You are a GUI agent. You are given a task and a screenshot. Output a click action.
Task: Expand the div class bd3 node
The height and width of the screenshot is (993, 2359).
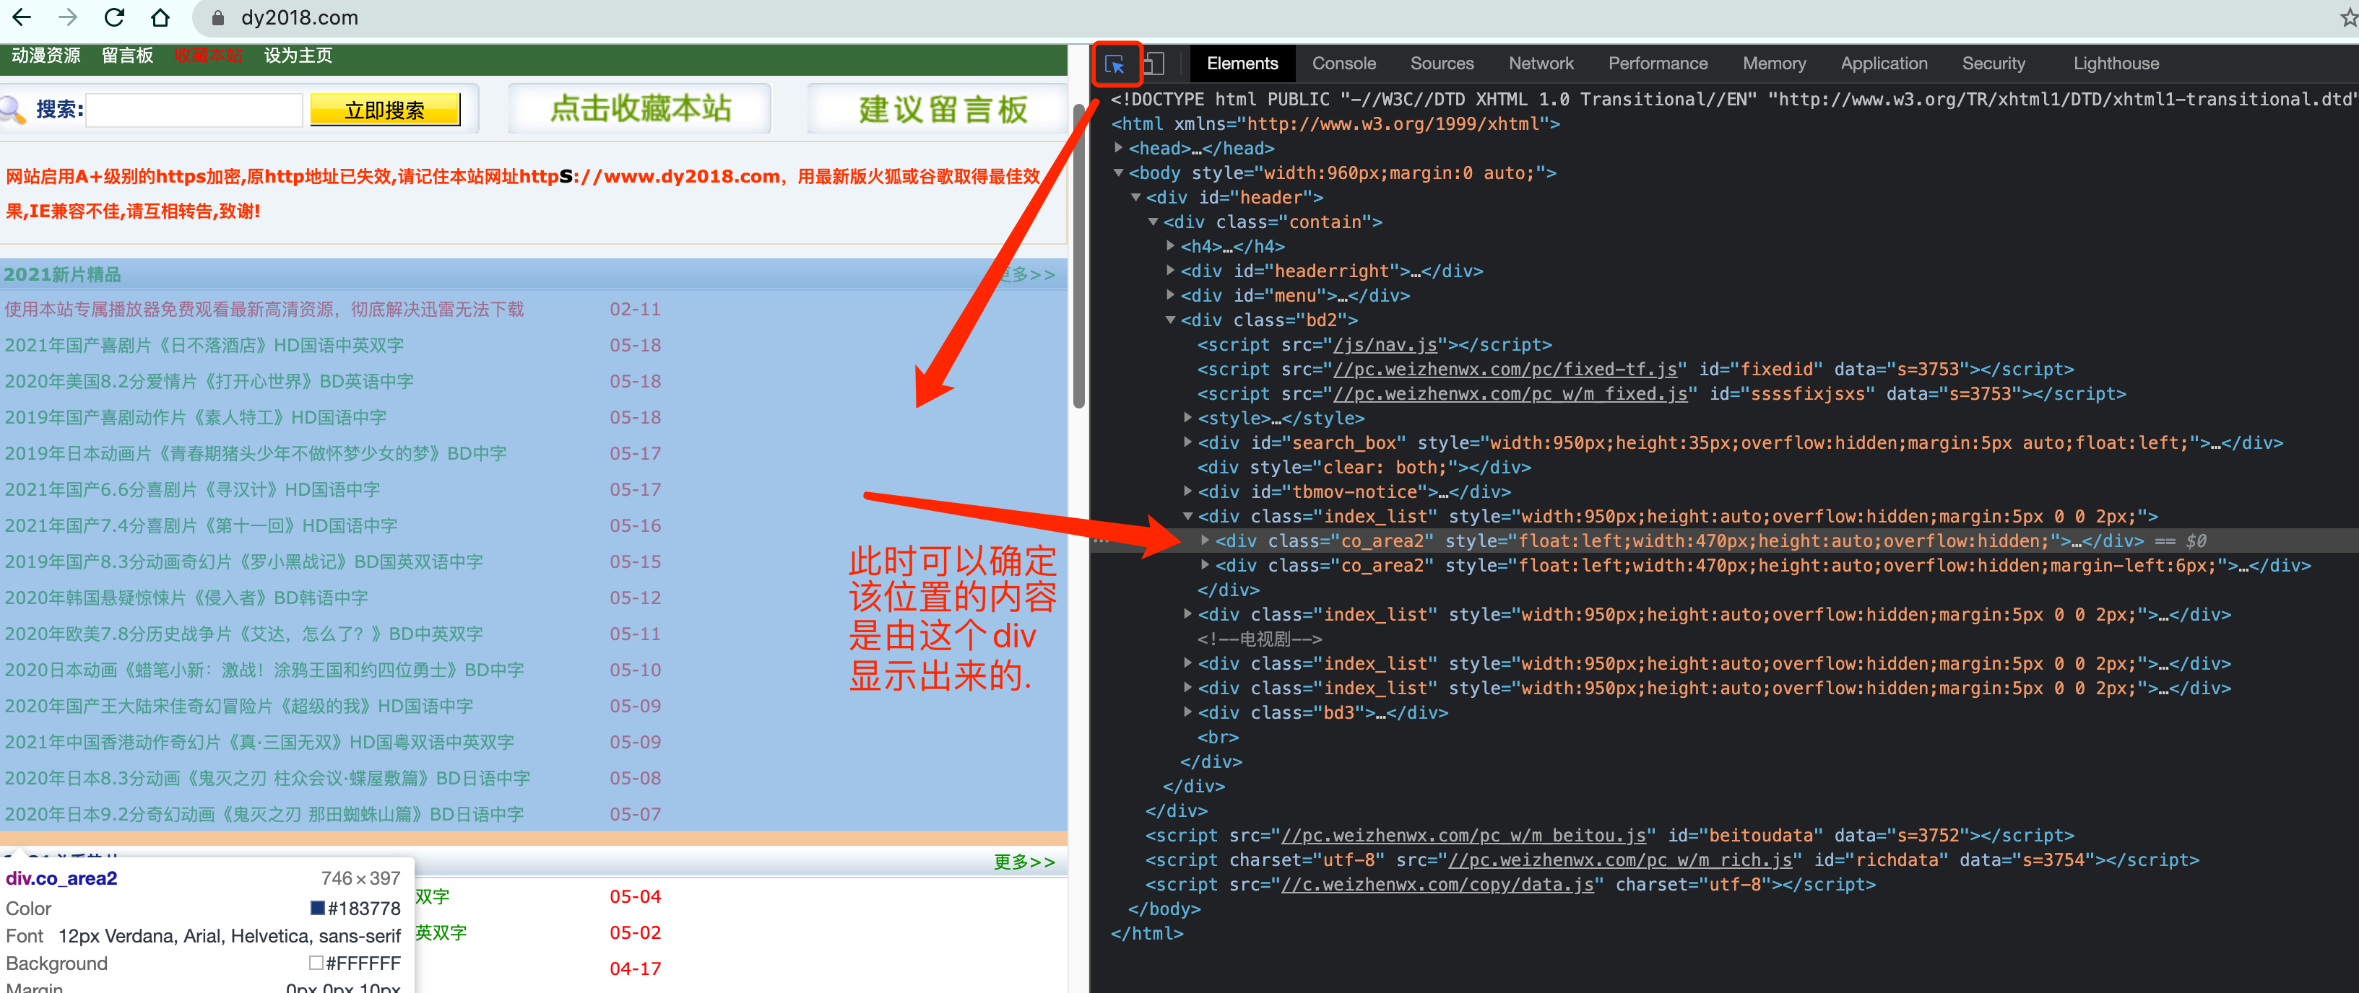(1187, 711)
